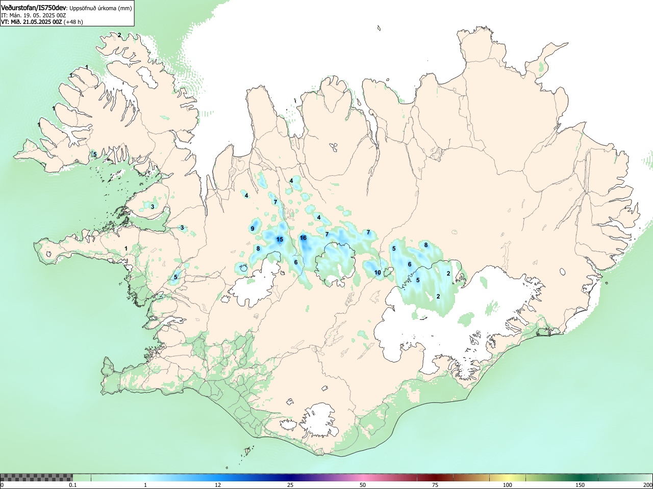Click the dark blue colour bar segment above 25
This screenshot has height=489, width=653.
290,478
